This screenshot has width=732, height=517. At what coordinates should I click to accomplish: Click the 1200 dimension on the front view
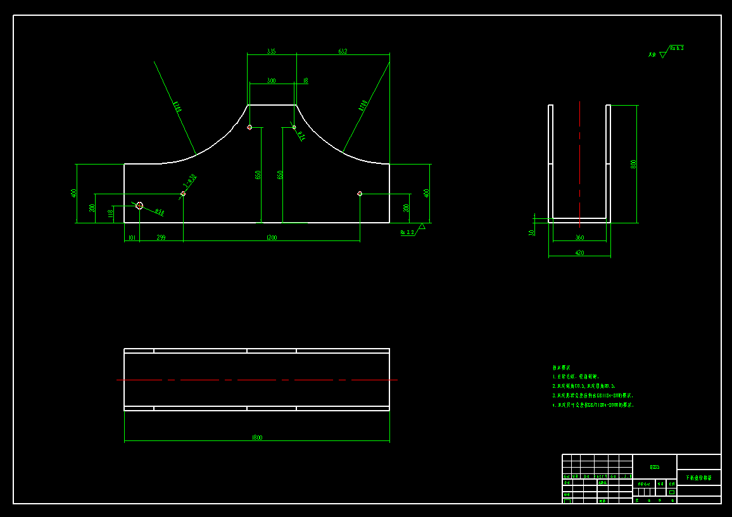(270, 239)
